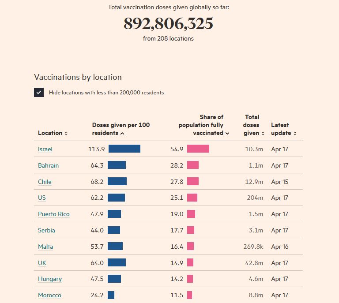The height and width of the screenshot is (303, 339).
Task: Click the Chile country link
Action: (x=45, y=182)
